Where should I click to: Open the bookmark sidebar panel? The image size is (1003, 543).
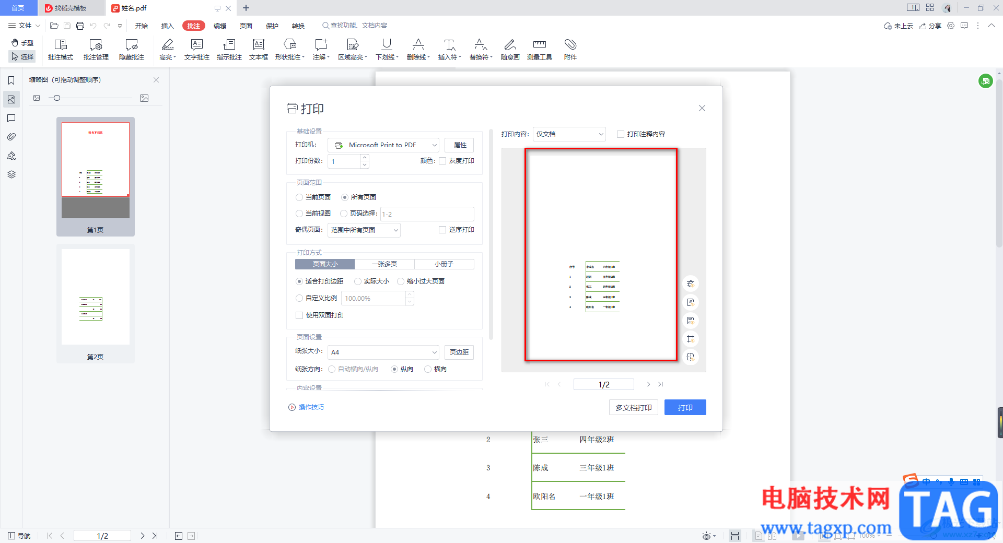pyautogui.click(x=11, y=80)
